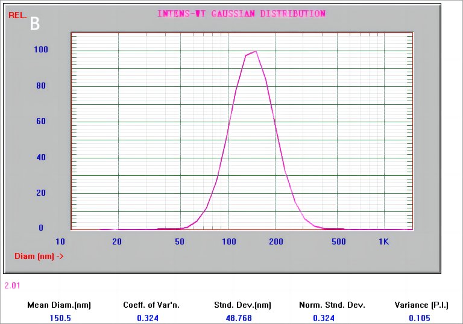Select the mean diameter value 150.5
This screenshot has width=463, height=324.
click(x=59, y=317)
